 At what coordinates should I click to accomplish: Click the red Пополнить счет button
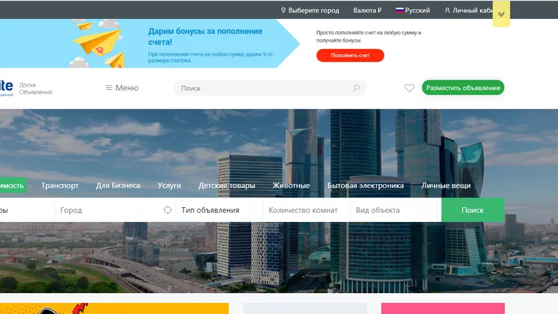point(350,56)
